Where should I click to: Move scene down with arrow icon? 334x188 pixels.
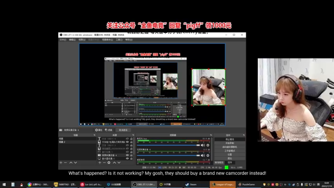[76, 163]
